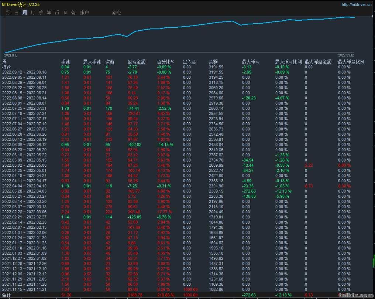
Task: Switch to the 年 yearly tab
Action: (x=49, y=13)
